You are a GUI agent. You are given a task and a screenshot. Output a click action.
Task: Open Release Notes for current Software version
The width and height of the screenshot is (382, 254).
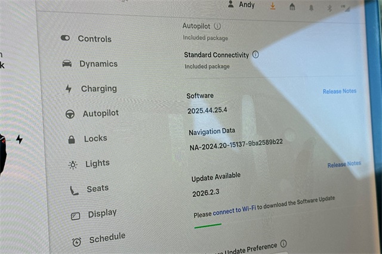click(x=339, y=91)
